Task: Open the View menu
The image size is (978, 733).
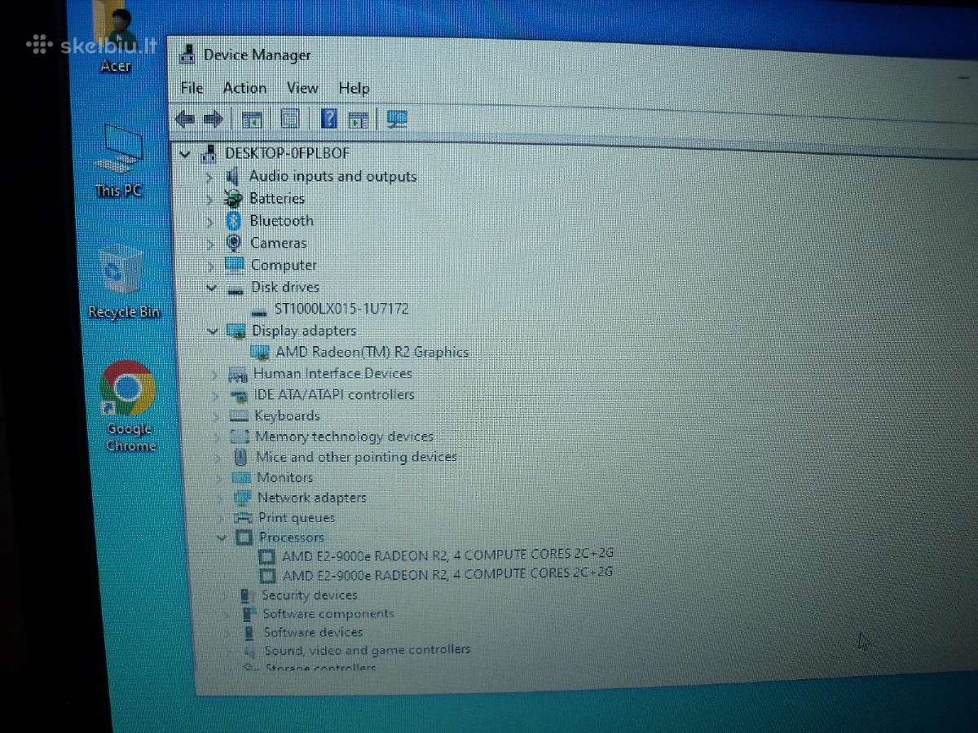Action: [302, 88]
